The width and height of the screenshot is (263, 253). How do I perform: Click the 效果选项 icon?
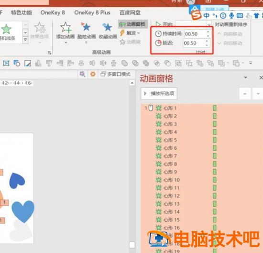coord(40,27)
